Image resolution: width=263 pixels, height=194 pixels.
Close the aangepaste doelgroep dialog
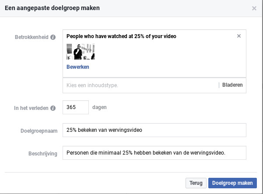coord(254,8)
